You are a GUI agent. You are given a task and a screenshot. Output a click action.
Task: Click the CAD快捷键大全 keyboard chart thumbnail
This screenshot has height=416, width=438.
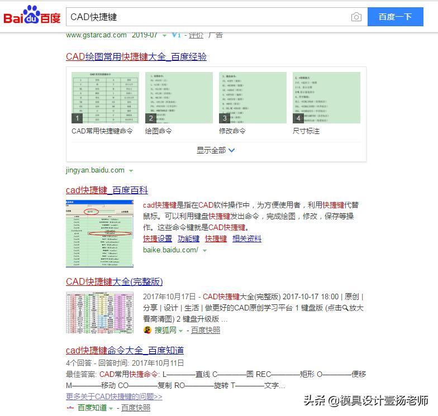click(99, 313)
